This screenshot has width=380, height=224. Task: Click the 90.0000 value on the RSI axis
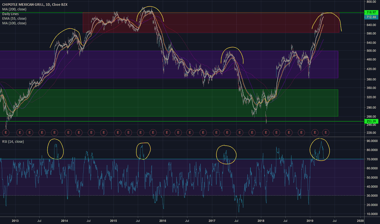click(x=372, y=141)
